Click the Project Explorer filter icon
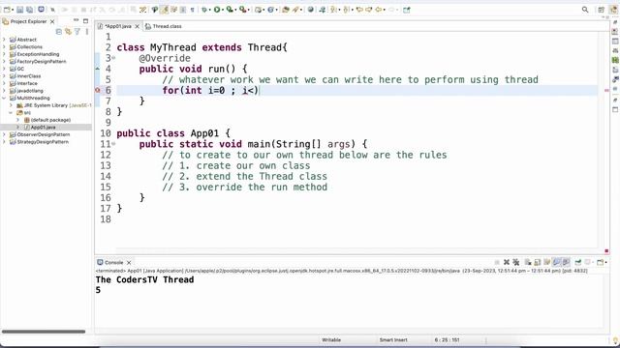620x348 pixels. coord(77,32)
